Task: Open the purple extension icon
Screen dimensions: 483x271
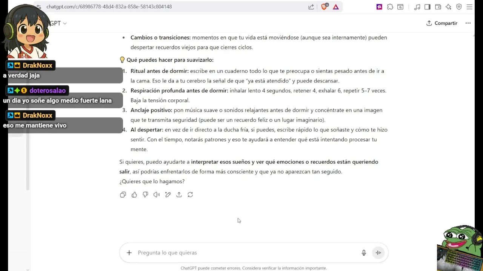Action: 379,7
